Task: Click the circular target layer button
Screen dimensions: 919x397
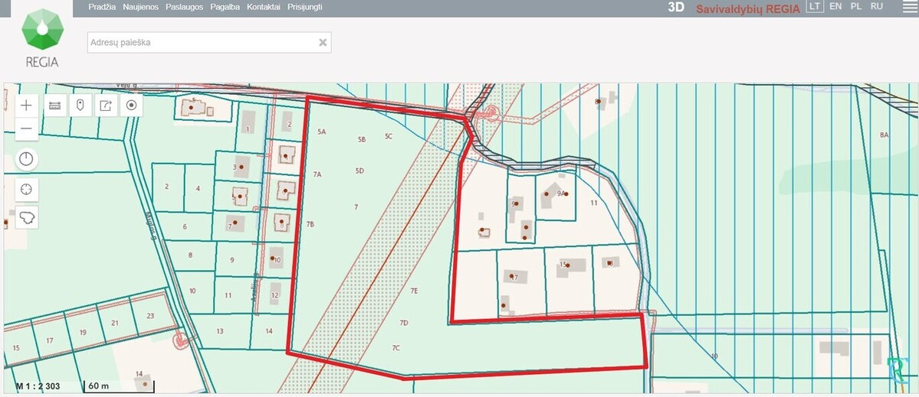Action: point(131,106)
